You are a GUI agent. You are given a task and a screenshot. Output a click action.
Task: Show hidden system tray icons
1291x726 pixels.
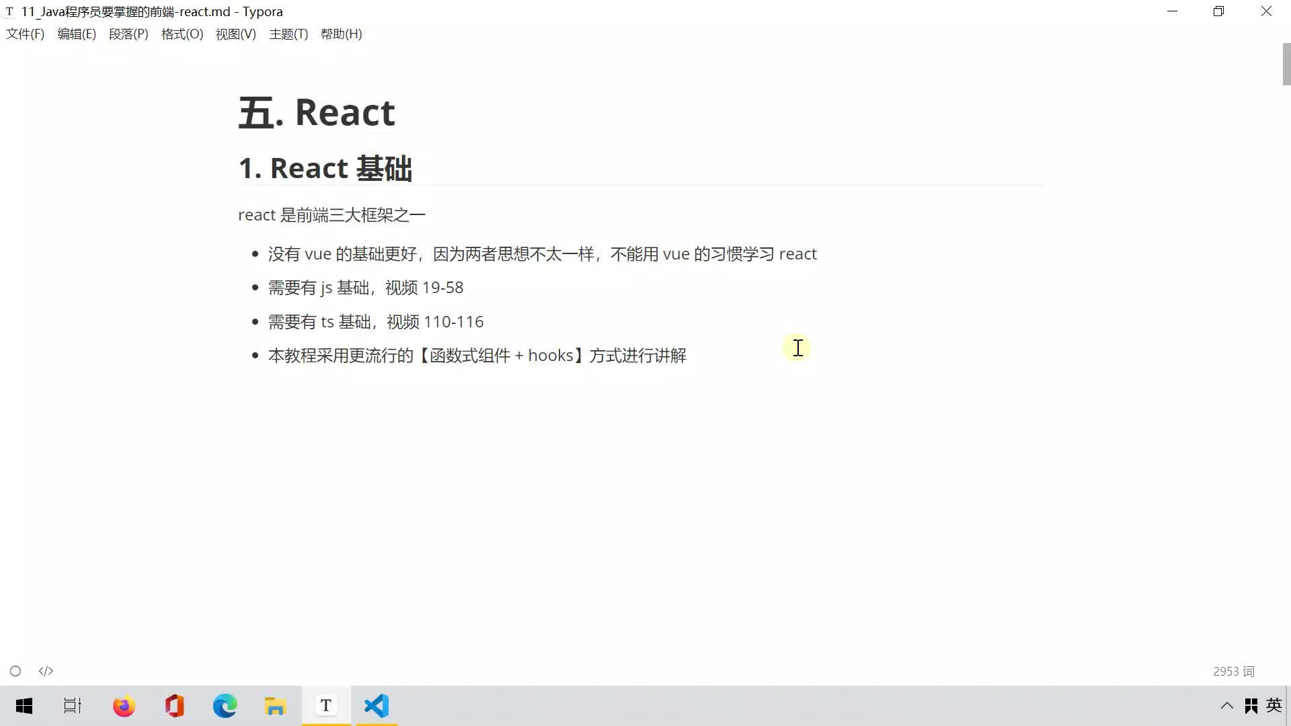click(1227, 706)
